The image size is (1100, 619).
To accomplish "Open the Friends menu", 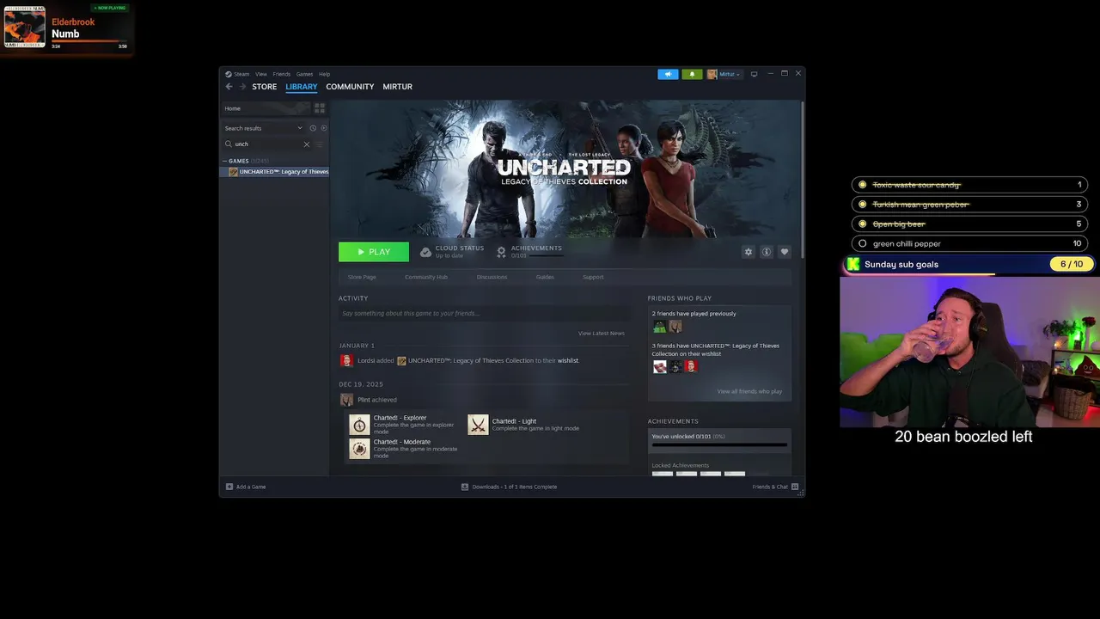I will [282, 74].
